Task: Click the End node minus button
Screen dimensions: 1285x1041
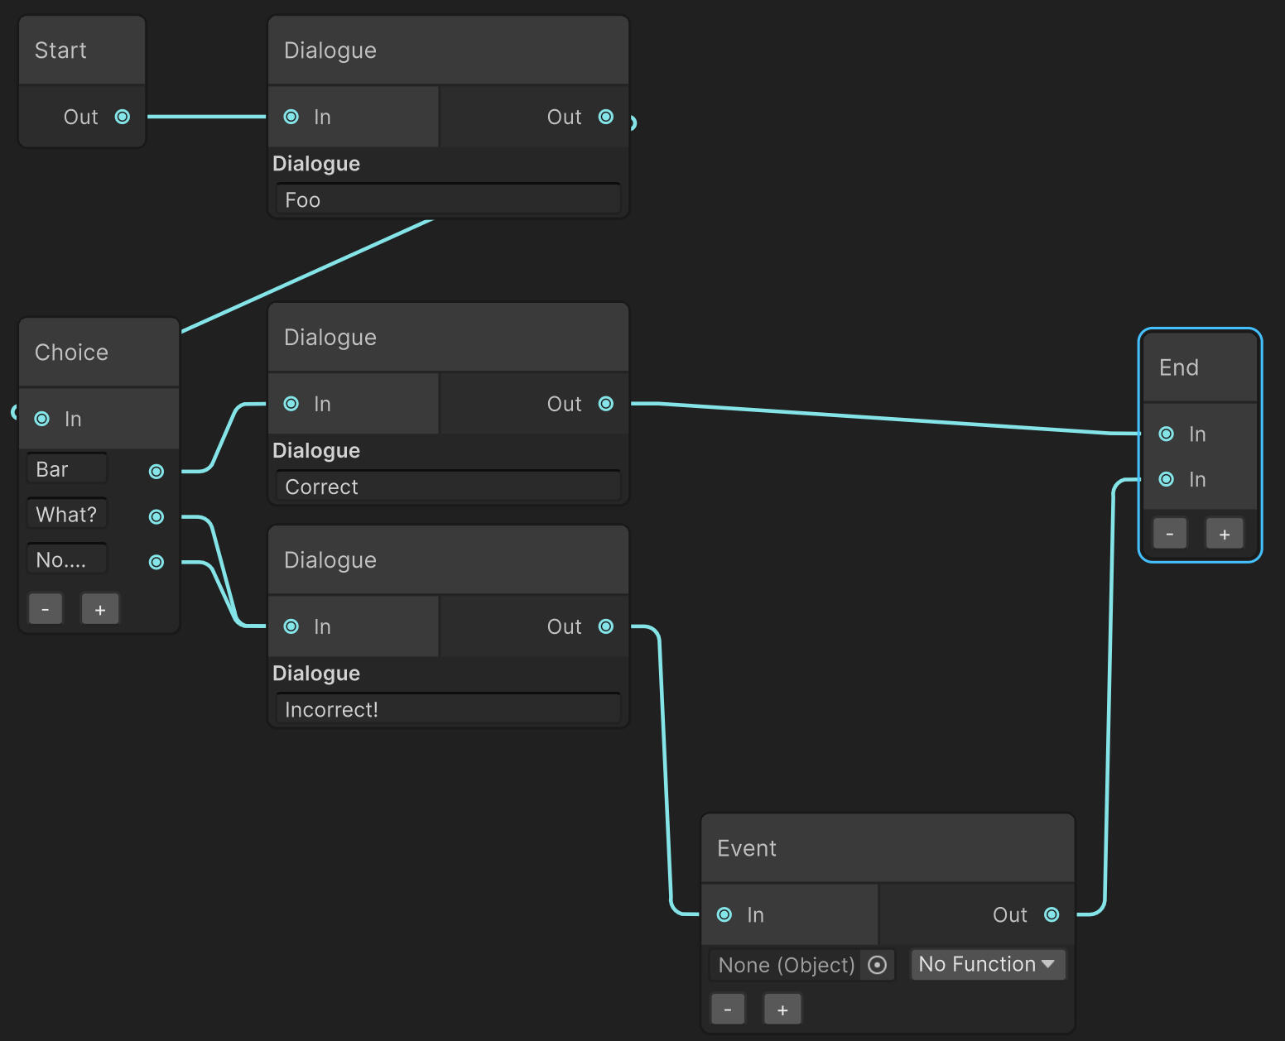Action: tap(1170, 534)
